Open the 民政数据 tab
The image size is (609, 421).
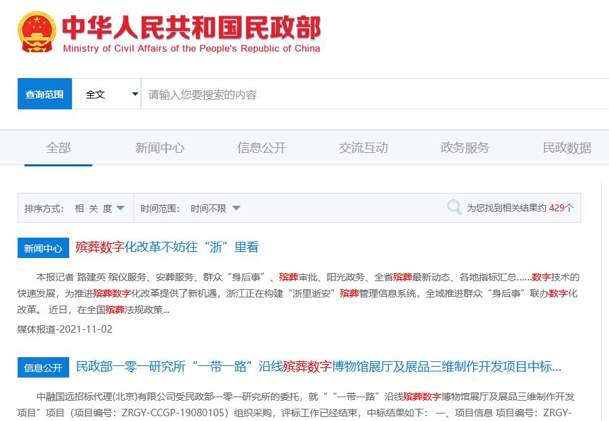point(567,148)
